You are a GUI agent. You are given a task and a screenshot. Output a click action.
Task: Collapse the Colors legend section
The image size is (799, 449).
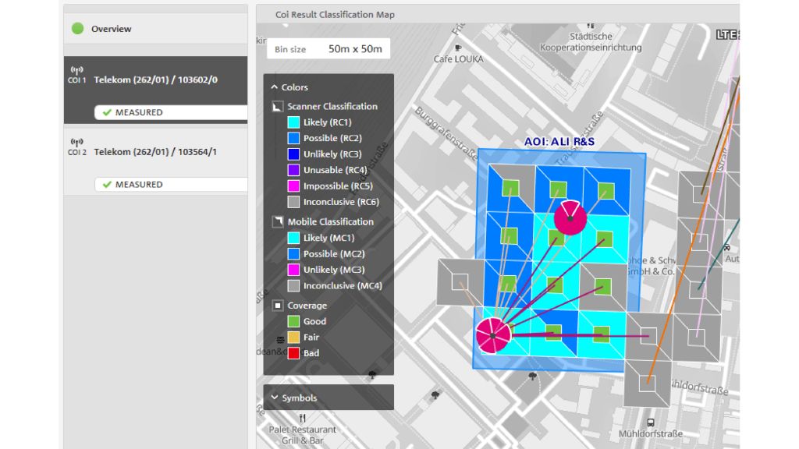(x=275, y=87)
